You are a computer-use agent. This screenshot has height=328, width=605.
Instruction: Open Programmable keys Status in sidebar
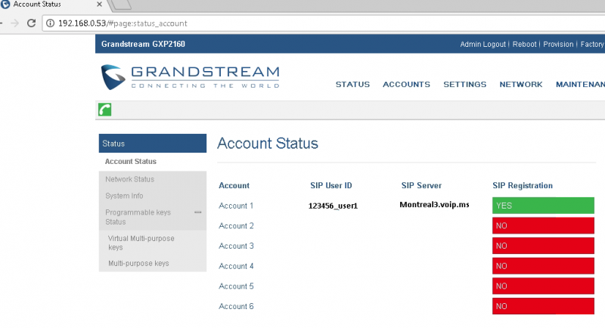point(138,217)
